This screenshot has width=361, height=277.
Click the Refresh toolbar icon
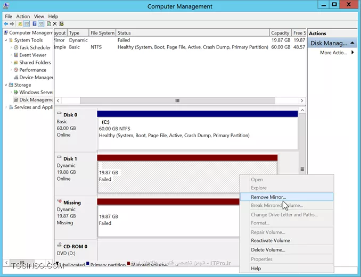coord(49,24)
